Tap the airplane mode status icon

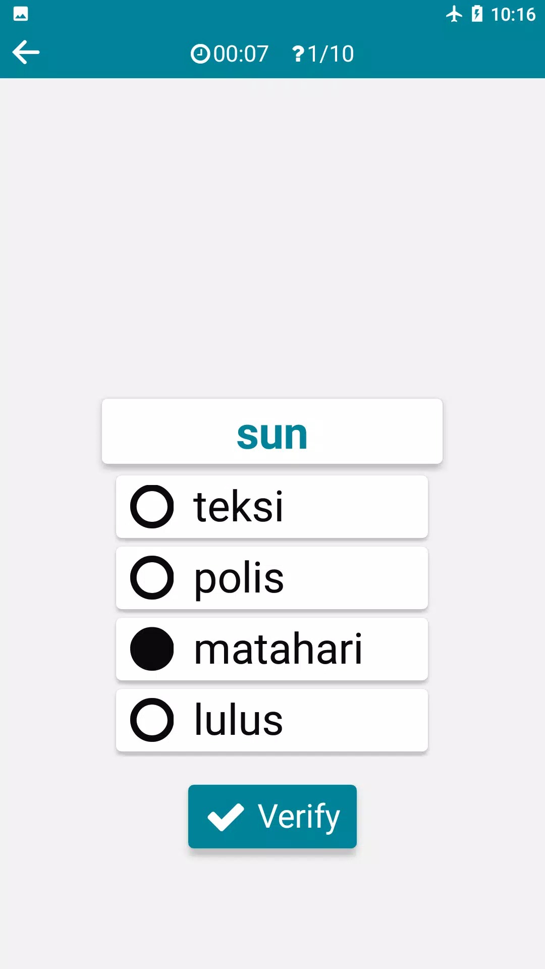coord(454,14)
